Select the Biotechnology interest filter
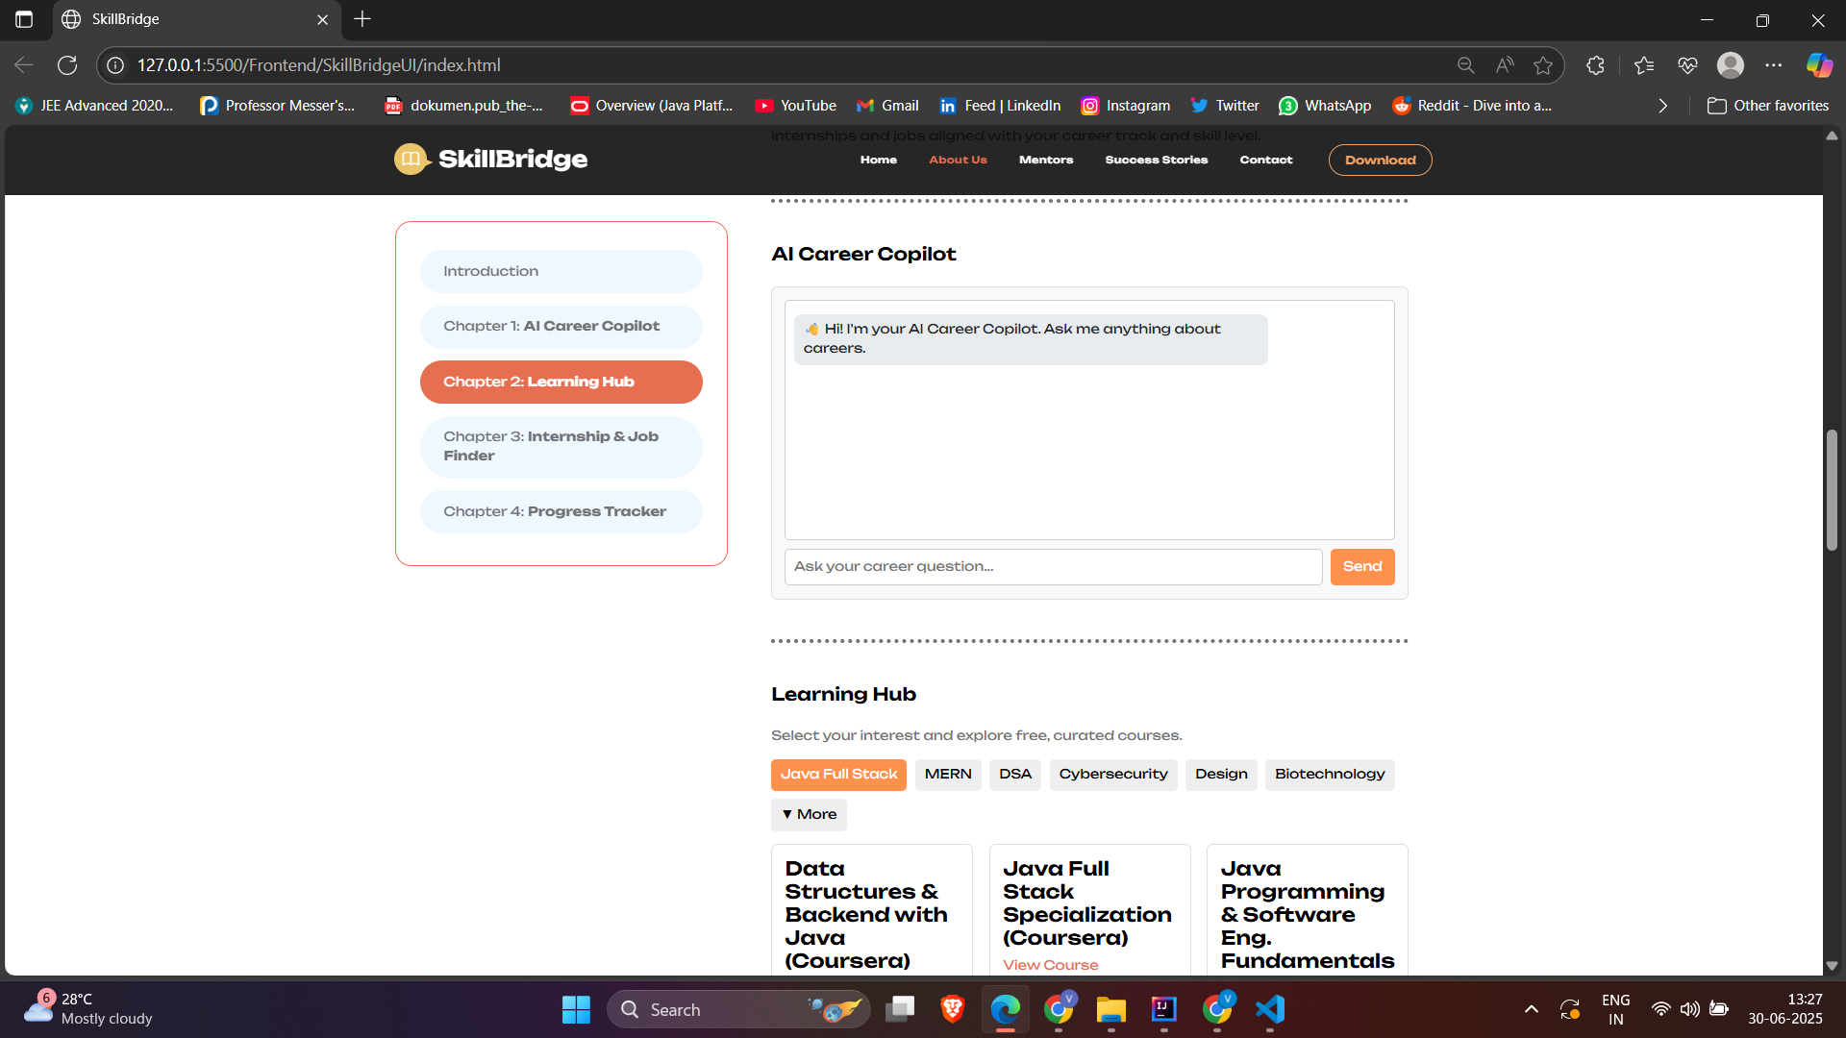This screenshot has height=1038, width=1846. [1329, 775]
